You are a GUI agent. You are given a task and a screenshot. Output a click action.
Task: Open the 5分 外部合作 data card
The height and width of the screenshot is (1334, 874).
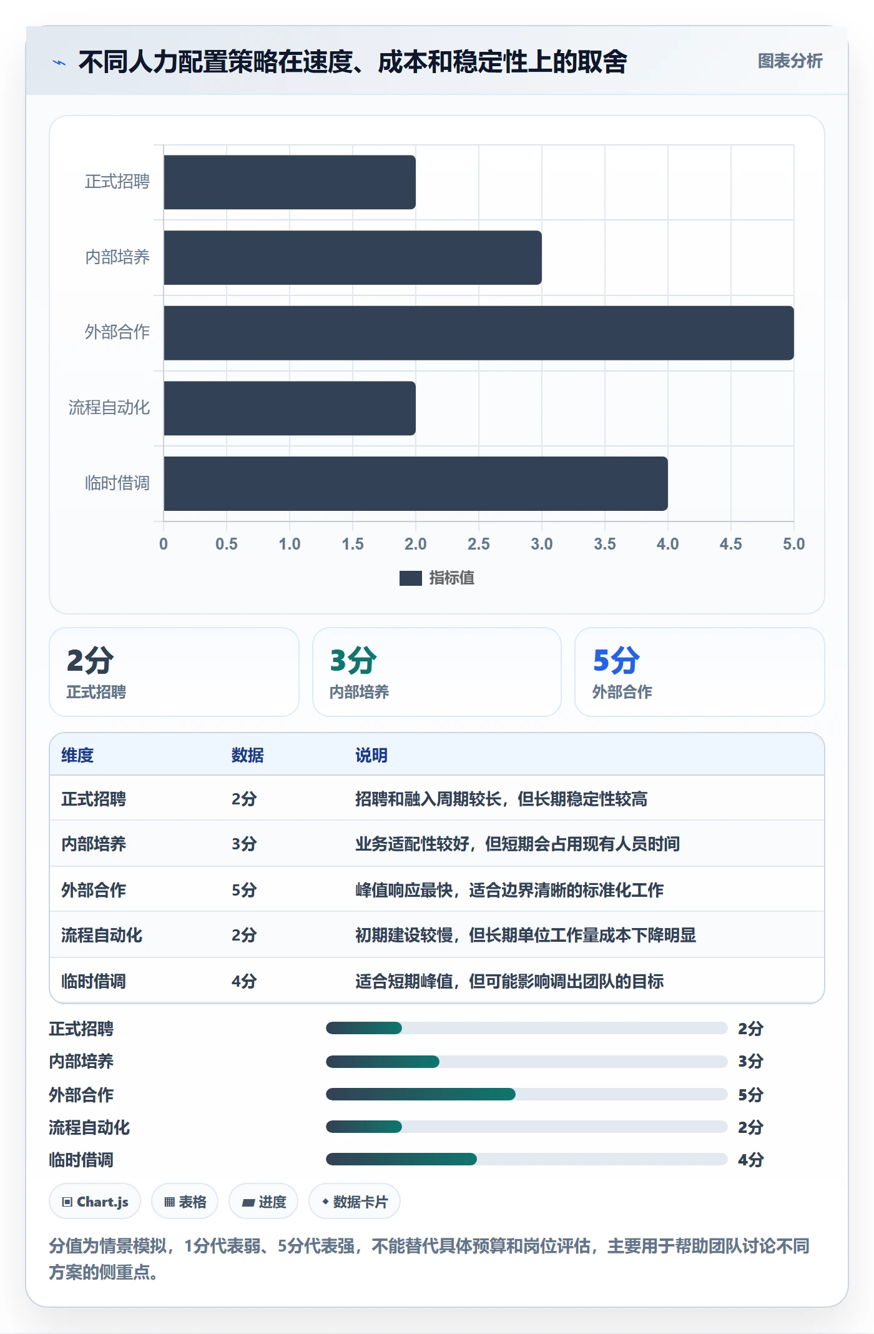pos(700,672)
